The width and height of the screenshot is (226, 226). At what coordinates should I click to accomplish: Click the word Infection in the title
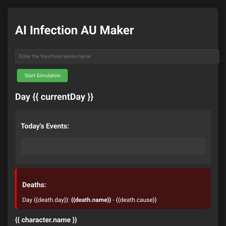pyautogui.click(x=53, y=30)
